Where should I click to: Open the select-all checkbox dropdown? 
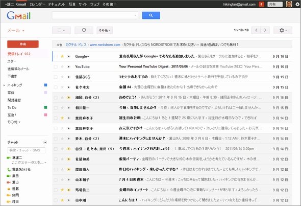[x=61, y=30]
